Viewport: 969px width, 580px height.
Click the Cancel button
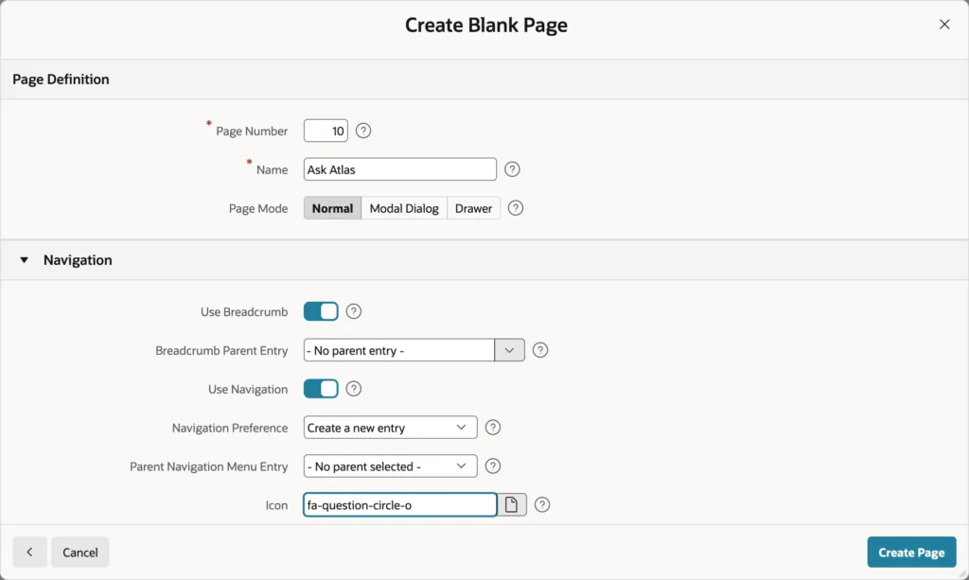click(x=80, y=553)
